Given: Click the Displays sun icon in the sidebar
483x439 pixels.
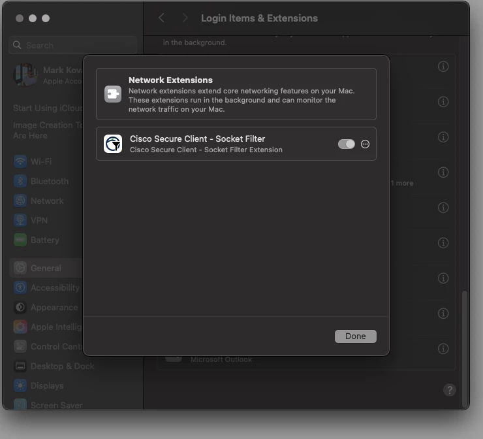Looking at the screenshot, I should (x=20, y=385).
